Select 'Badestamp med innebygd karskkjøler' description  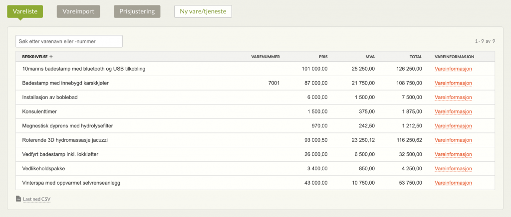(65, 83)
